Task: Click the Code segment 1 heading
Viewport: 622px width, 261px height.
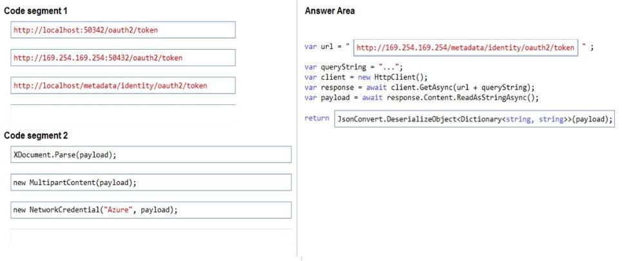Action: click(x=35, y=11)
